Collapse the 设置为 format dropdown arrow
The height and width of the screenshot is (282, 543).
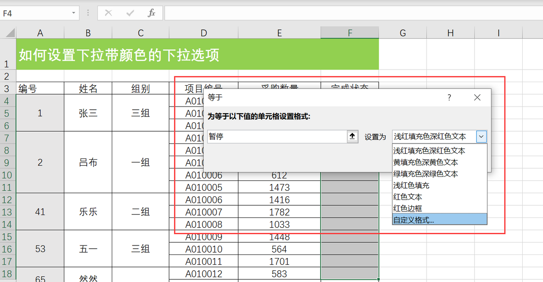(x=481, y=136)
